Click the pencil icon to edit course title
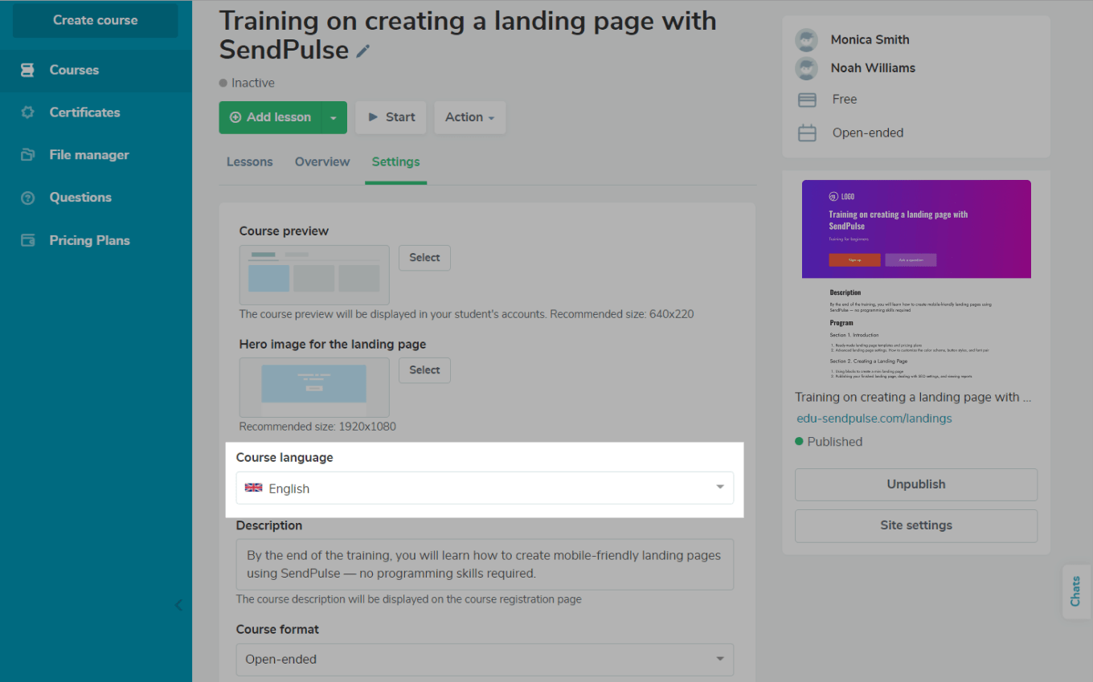The width and height of the screenshot is (1093, 682). pos(363,51)
